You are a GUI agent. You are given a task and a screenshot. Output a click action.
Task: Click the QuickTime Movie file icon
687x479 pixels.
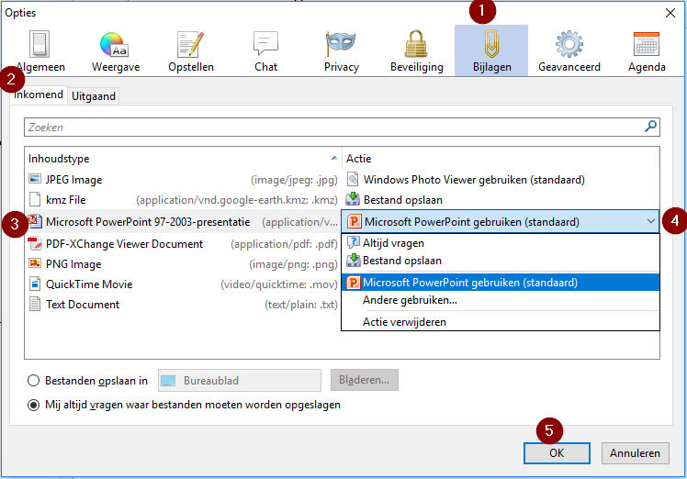tap(35, 284)
